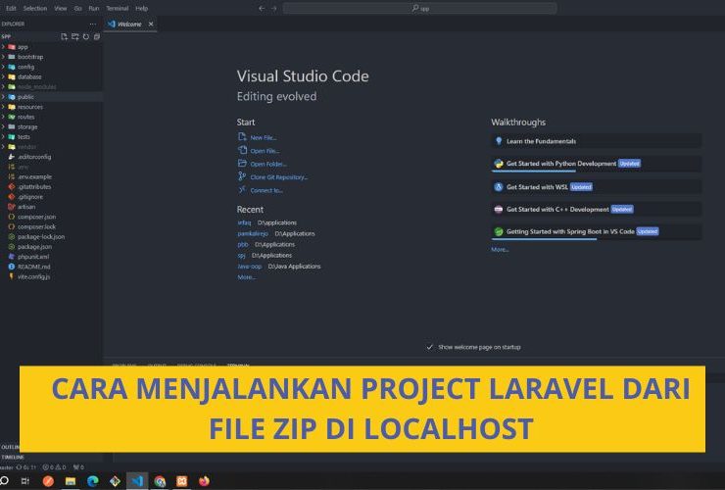Viewport: 725px width, 490px height.
Task: Go forward with the navigation arrow
Action: 273,8
